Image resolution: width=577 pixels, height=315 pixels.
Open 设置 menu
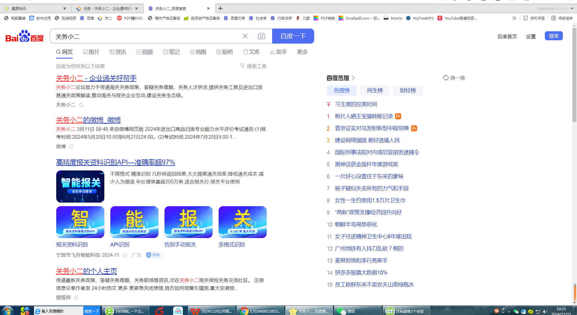point(531,36)
